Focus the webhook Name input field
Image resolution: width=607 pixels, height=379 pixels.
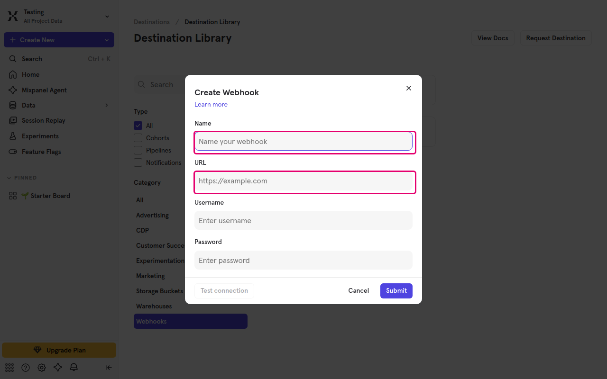(x=303, y=142)
